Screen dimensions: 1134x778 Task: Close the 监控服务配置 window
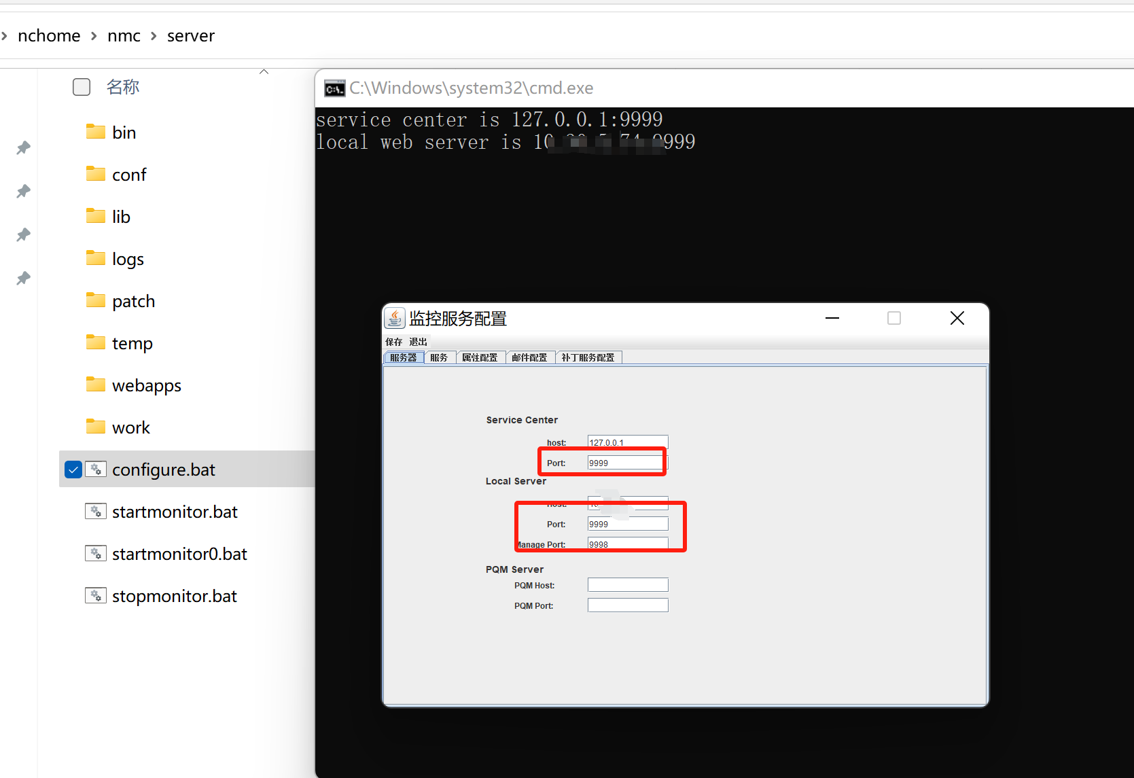(957, 318)
